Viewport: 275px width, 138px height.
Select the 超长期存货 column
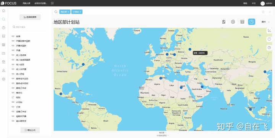pyautogui.click(x=21, y=121)
